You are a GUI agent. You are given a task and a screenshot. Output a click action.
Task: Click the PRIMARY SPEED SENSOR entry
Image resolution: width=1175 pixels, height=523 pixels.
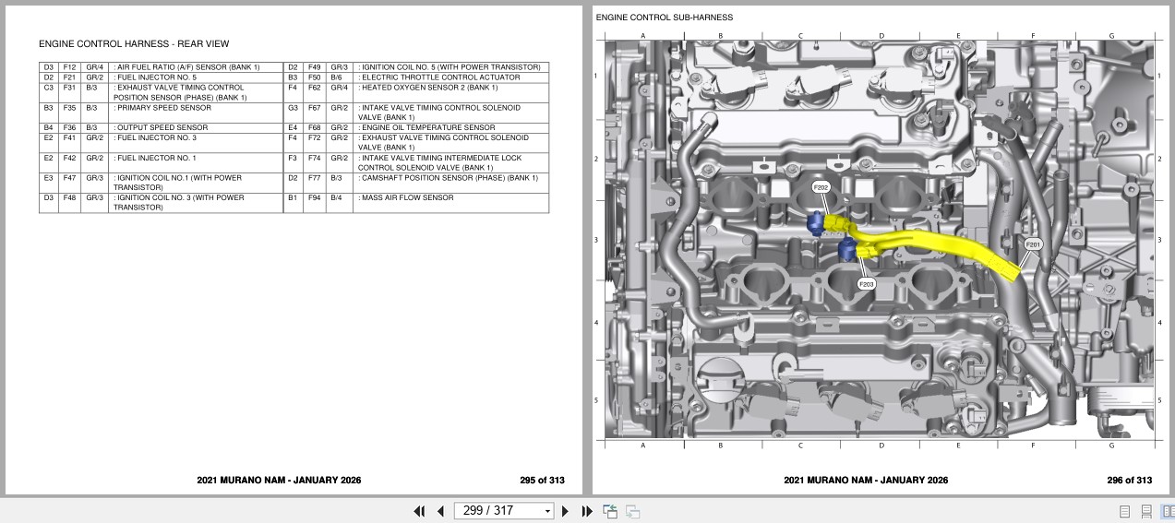(162, 108)
